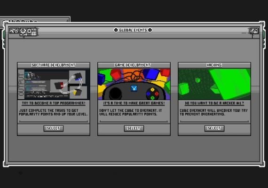268x188 pixels.
Task: Click text 'Just complete the tasks to get popularyty points'
Action: click(54, 112)
